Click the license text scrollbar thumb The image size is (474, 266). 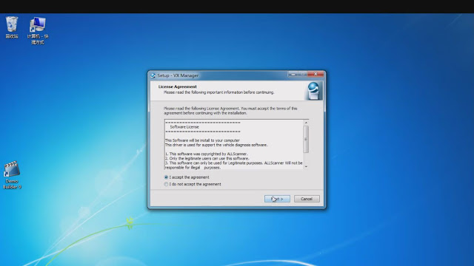[x=306, y=139]
